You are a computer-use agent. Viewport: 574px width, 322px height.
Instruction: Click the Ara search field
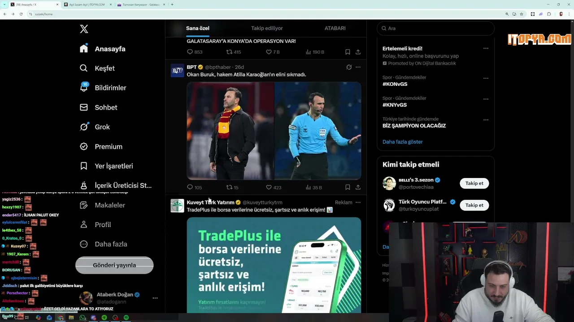coord(435,28)
